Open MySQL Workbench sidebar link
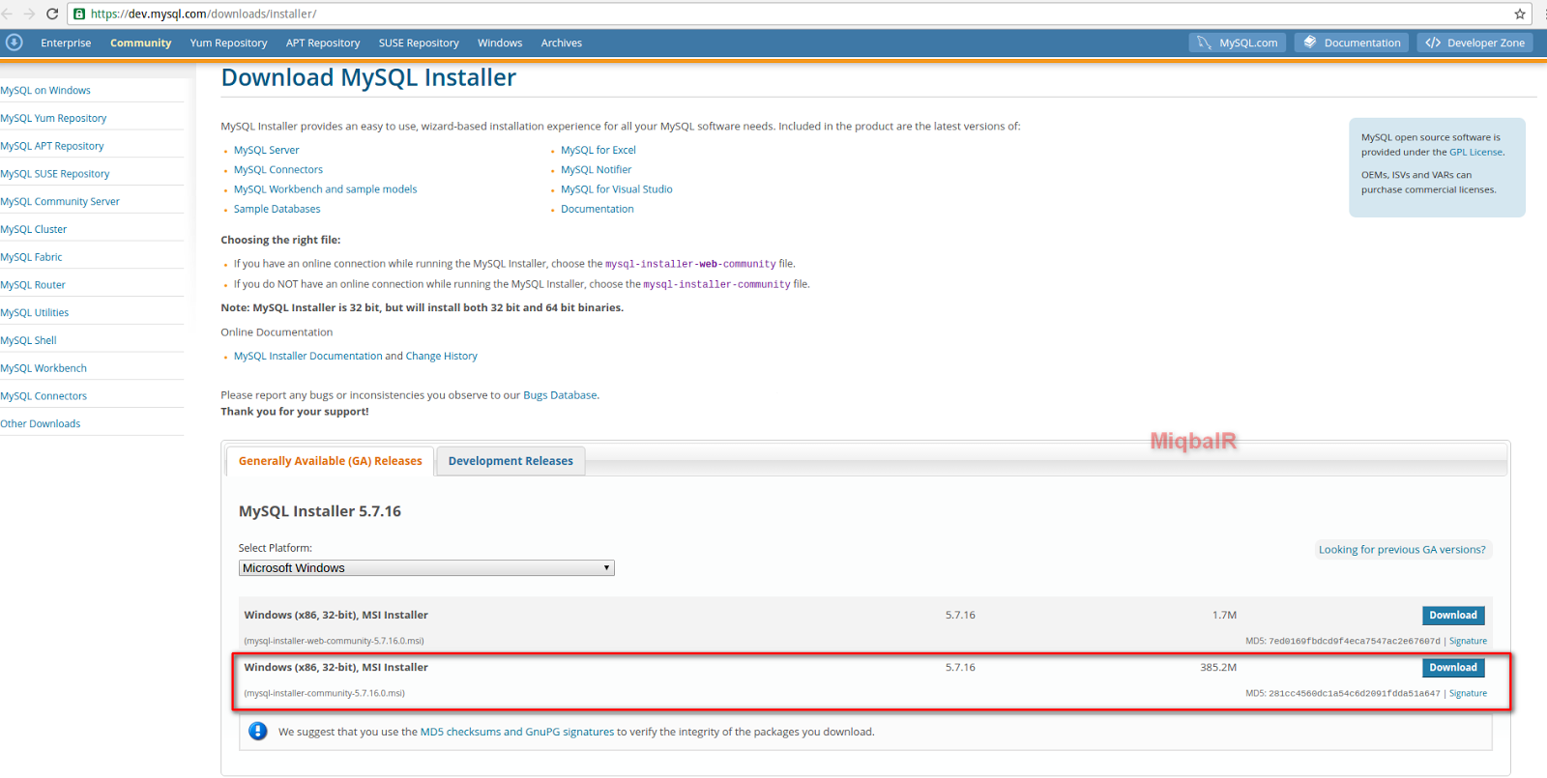1547x778 pixels. (44, 368)
